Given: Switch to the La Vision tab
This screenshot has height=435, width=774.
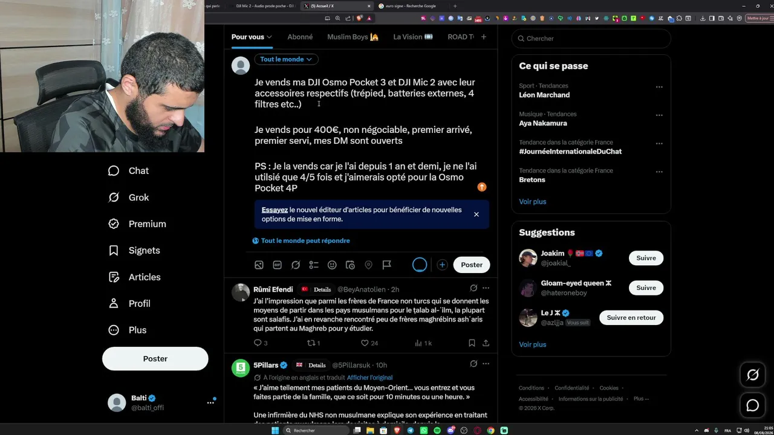Looking at the screenshot, I should [x=413, y=37].
